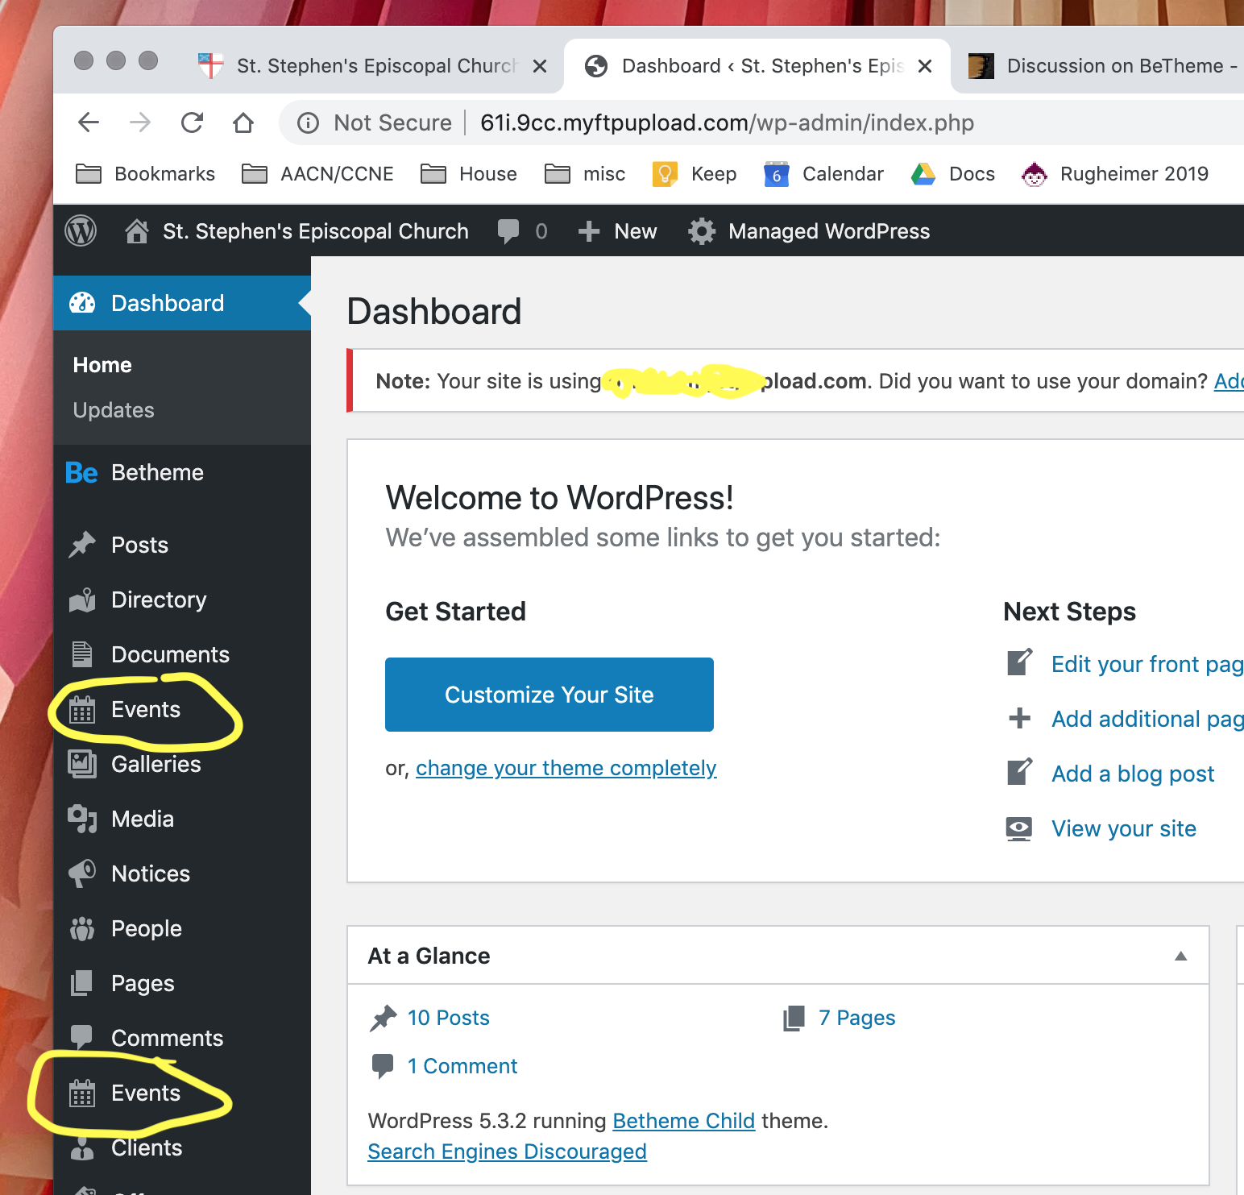Select Updates in the Dashboard menu

coord(113,410)
